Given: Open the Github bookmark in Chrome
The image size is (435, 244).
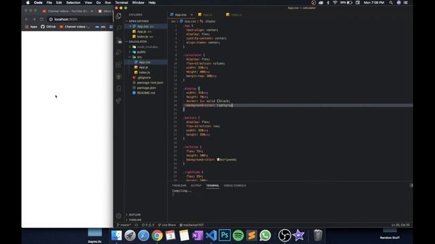Looking at the screenshot, I should [48, 27].
